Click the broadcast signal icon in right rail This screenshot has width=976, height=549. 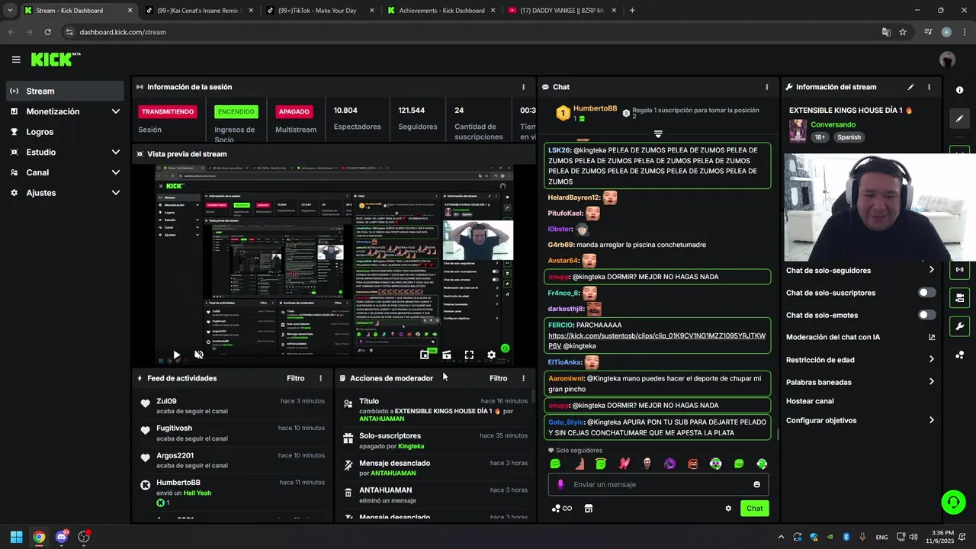point(959,269)
